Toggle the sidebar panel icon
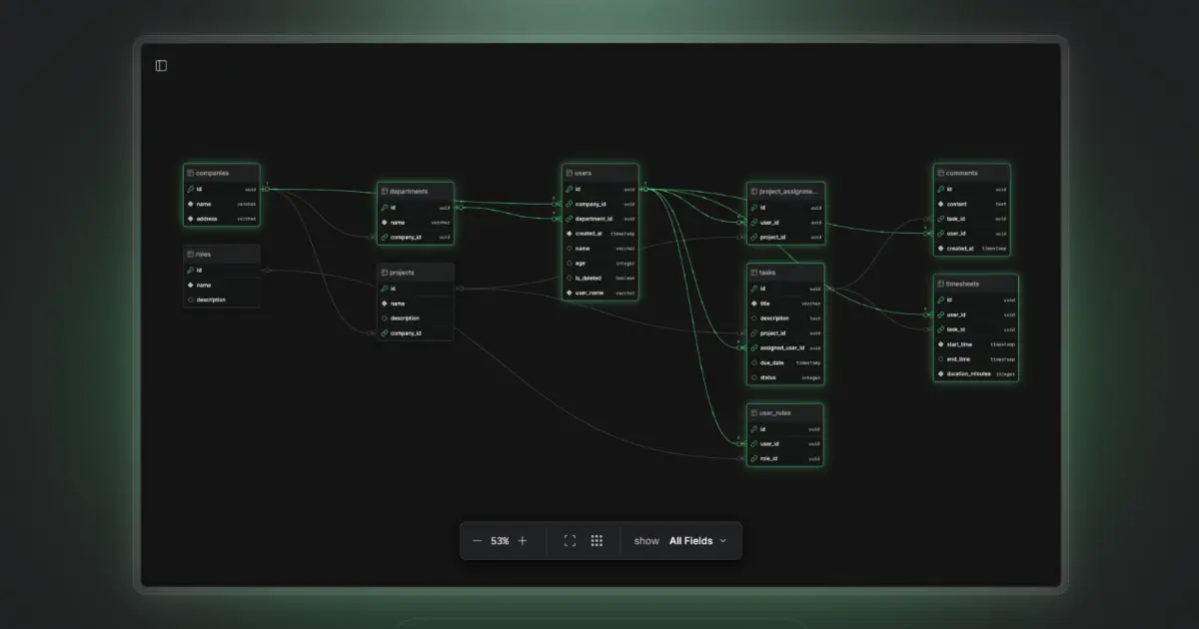 (x=161, y=66)
